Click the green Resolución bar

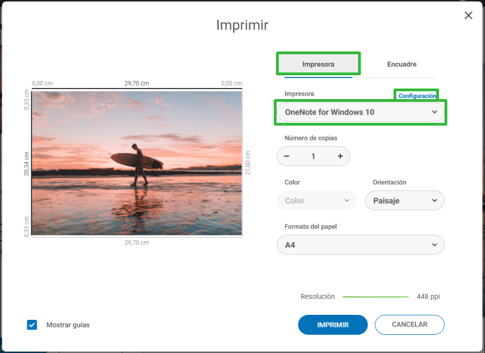(375, 297)
